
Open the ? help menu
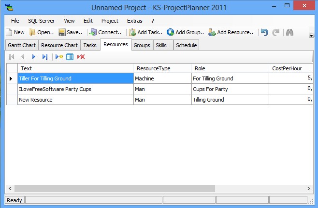153,21
